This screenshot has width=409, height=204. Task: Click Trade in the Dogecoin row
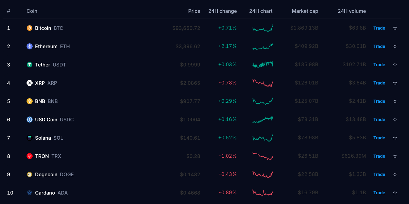point(379,174)
